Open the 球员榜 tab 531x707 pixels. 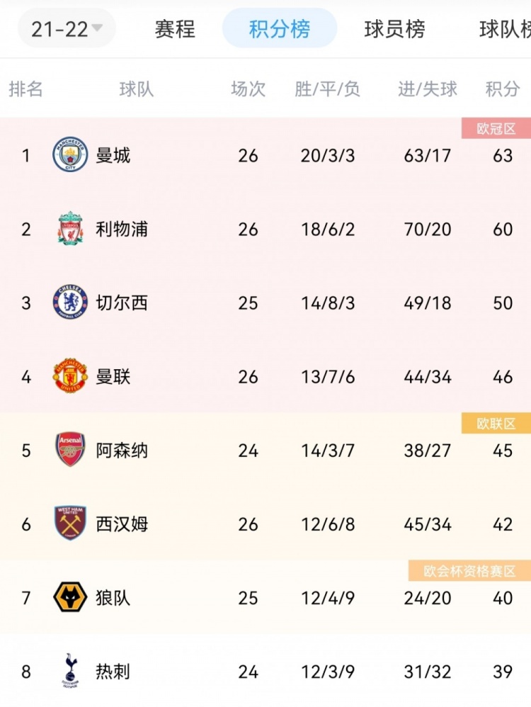click(394, 29)
